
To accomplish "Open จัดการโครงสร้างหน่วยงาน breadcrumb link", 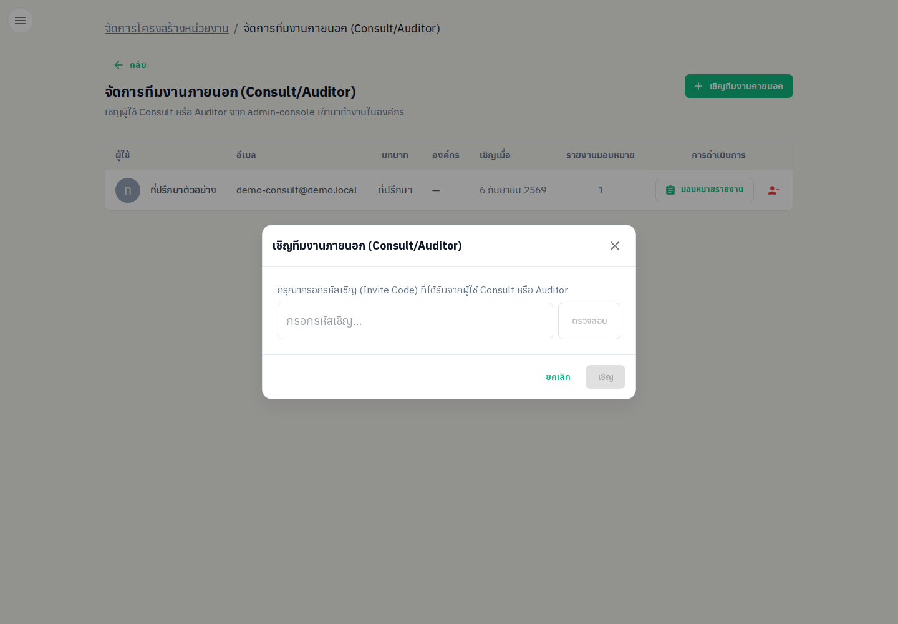I will (x=167, y=29).
